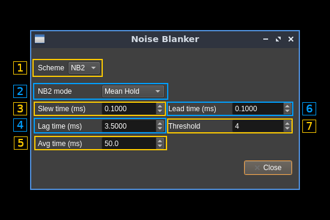
Task: Open the window menu icon in title bar
Action: 40,39
